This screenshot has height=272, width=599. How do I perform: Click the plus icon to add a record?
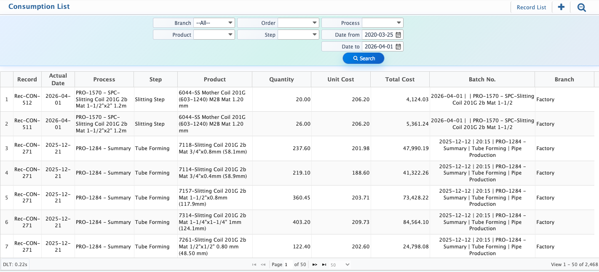561,7
